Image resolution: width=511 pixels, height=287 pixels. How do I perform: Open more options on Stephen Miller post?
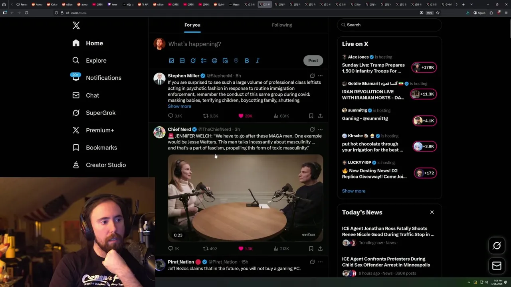tap(320, 76)
